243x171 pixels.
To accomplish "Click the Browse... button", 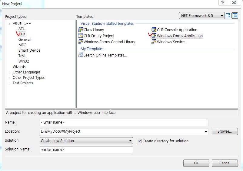I will [x=225, y=131].
